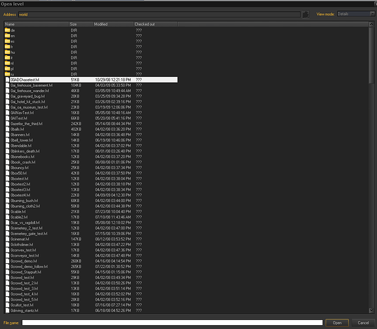
Task: Select the 'es' folder icon
Action: (7, 41)
